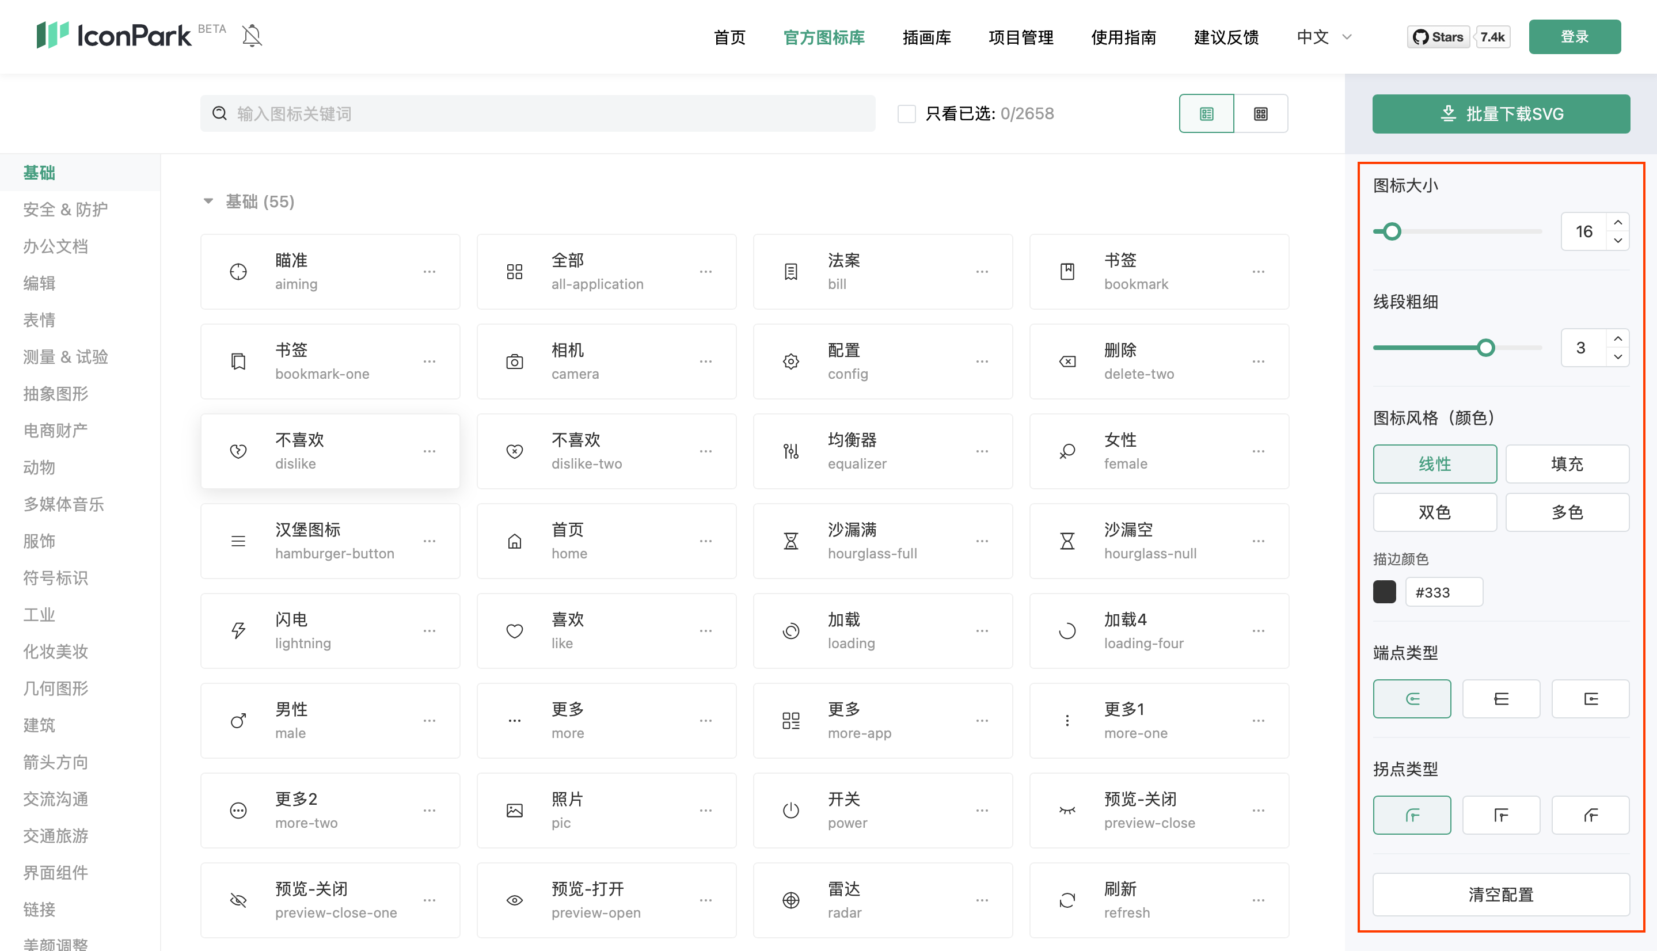Increase the 线段粗细 value stepper
Viewport: 1657px width, 951px height.
click(1618, 339)
